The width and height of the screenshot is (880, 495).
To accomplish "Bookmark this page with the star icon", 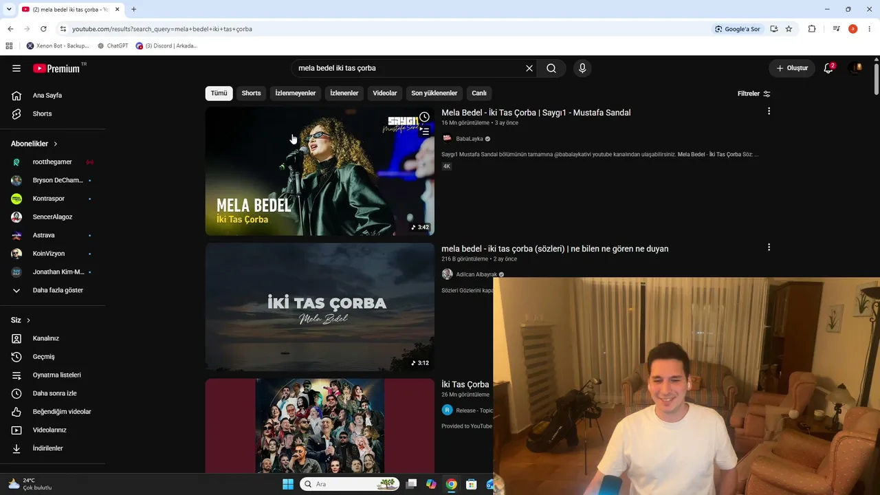I will 789,29.
